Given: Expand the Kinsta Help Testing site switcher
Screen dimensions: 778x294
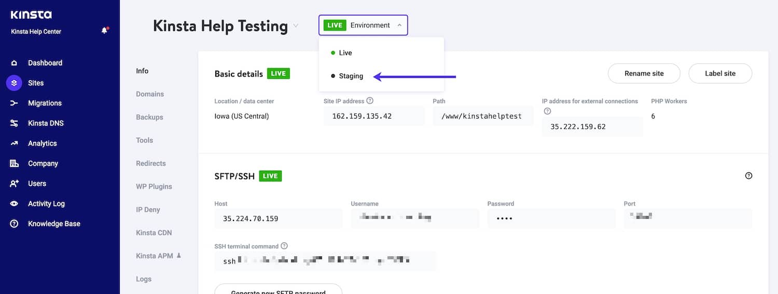Looking at the screenshot, I should coord(296,26).
